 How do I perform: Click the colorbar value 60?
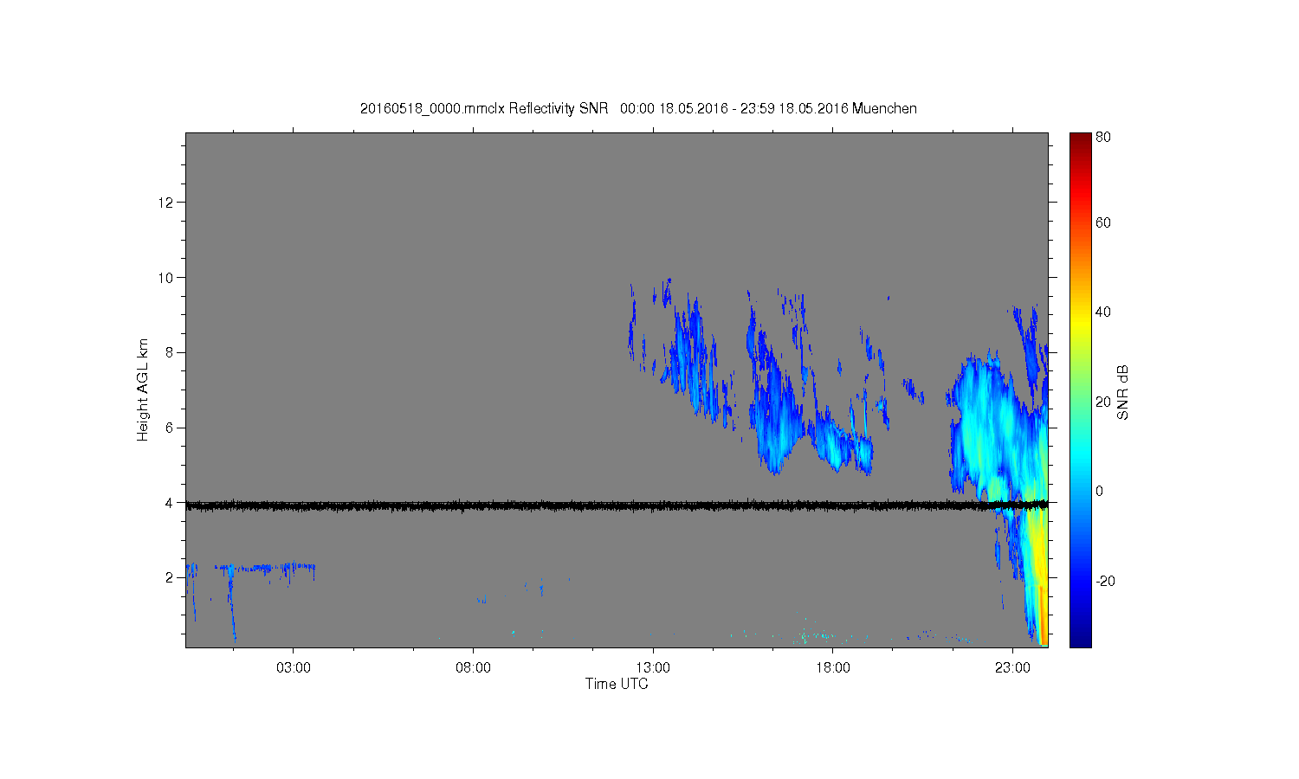pyautogui.click(x=1103, y=222)
